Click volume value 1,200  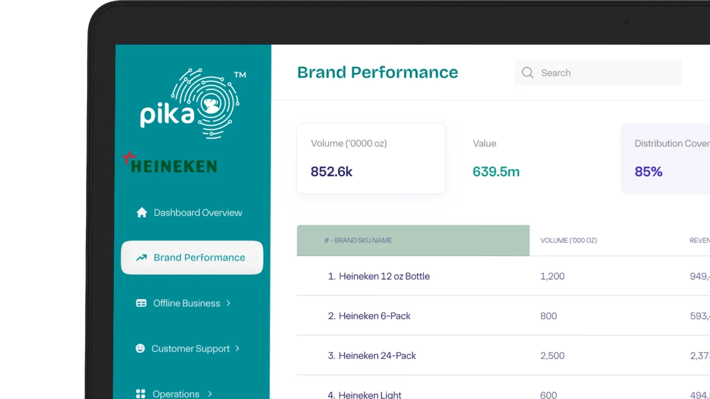[552, 276]
